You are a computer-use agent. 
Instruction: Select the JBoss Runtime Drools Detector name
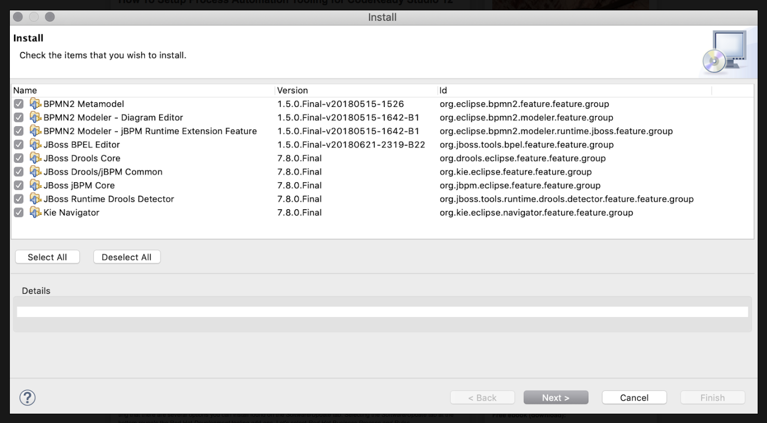[109, 198]
